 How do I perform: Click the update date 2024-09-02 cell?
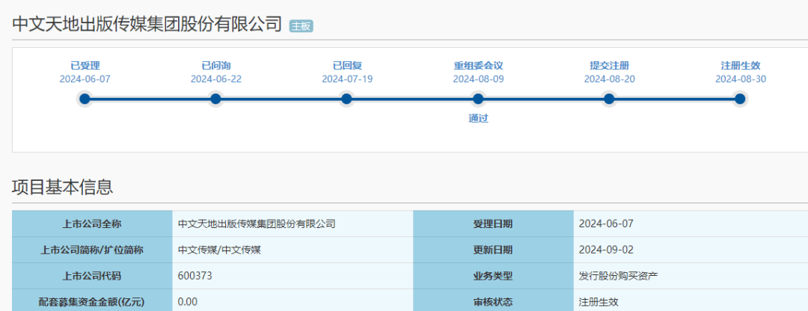pos(691,250)
